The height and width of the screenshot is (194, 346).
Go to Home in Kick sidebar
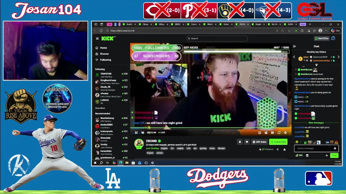101,48
